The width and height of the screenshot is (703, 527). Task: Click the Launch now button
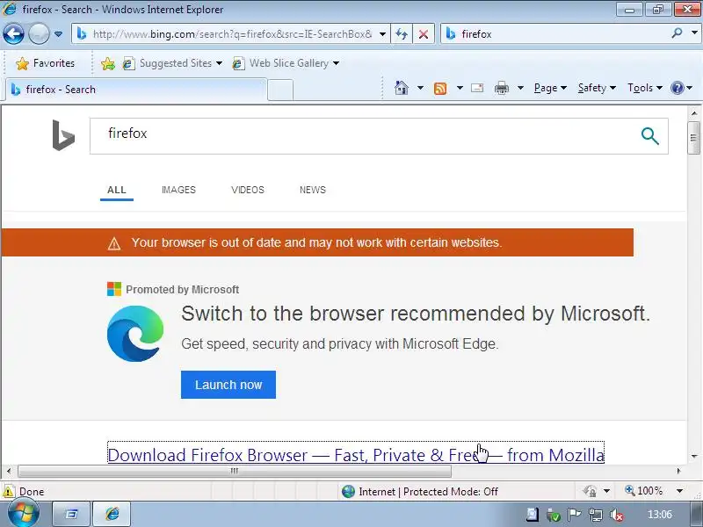tap(228, 385)
